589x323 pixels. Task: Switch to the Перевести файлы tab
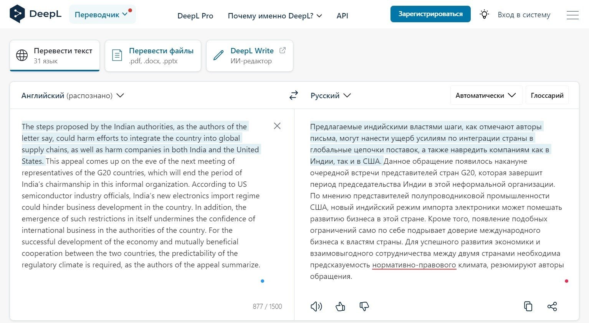tap(153, 56)
